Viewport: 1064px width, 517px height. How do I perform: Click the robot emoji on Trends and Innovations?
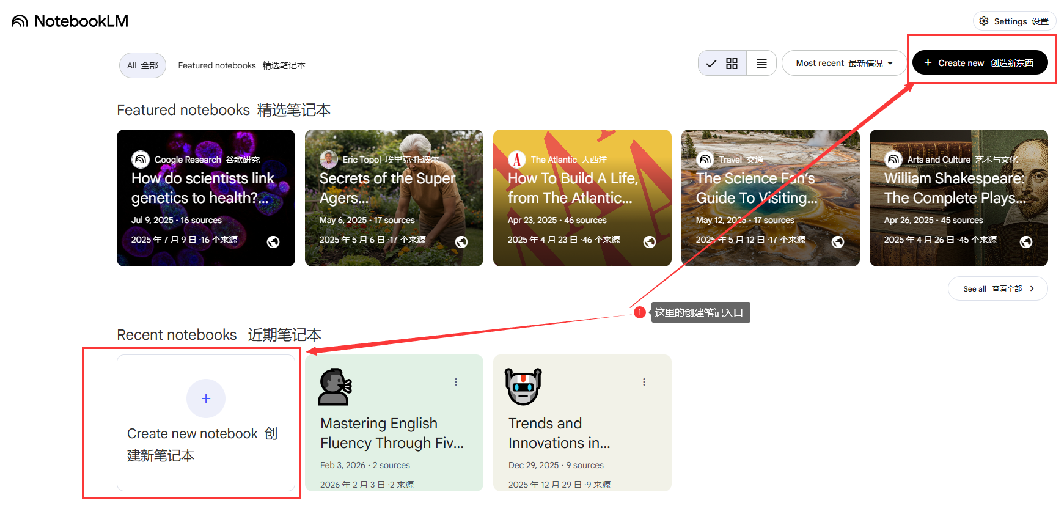[523, 386]
